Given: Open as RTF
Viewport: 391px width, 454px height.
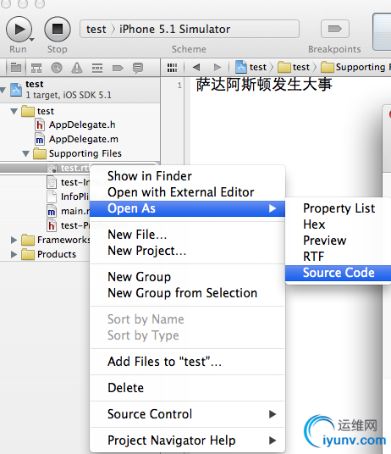Looking at the screenshot, I should coord(339,257).
